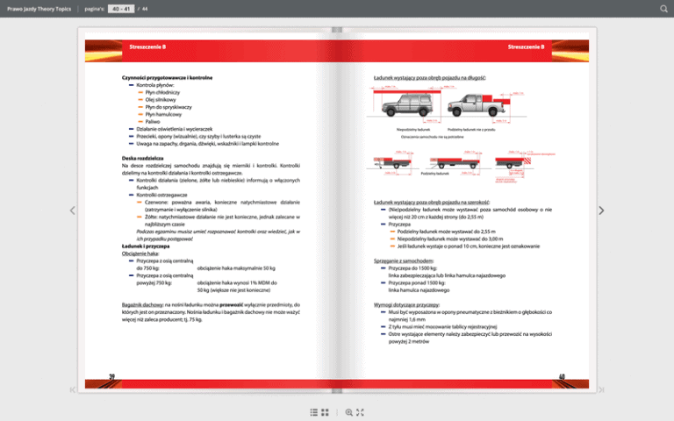674x421 pixels.
Task: Go to previous page arrow
Action: point(72,210)
